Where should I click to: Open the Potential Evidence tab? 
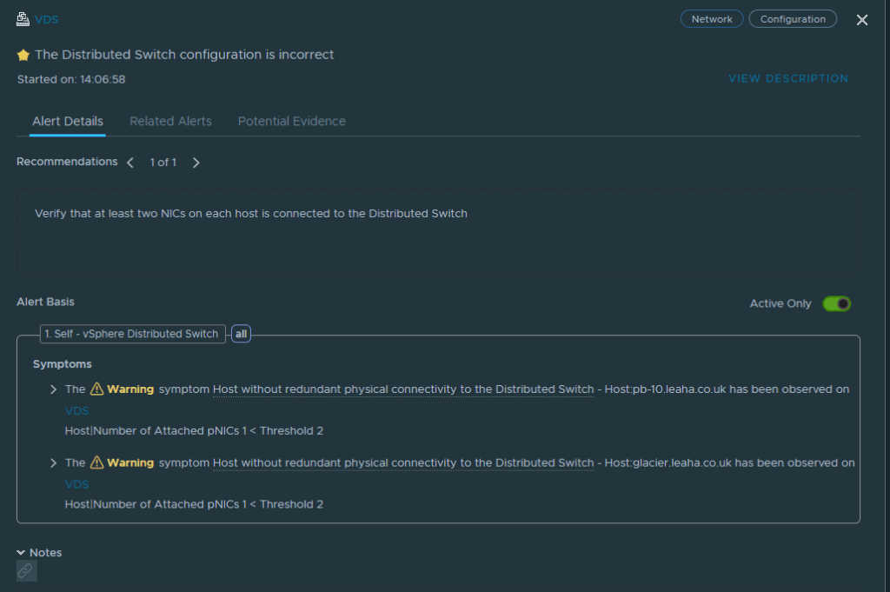point(292,122)
